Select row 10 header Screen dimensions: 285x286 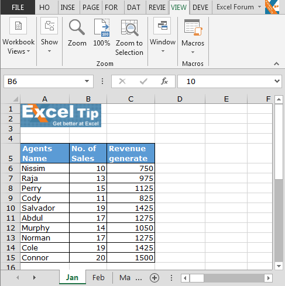click(x=11, y=208)
